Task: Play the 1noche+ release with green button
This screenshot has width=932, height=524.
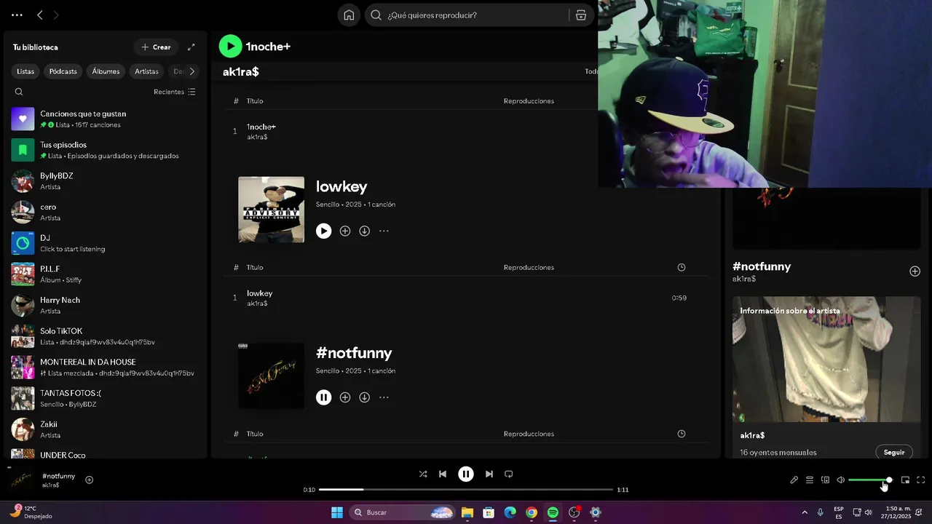Action: [230, 46]
